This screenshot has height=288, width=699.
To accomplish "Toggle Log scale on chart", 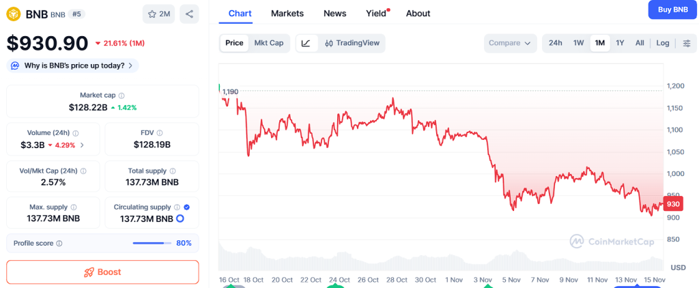I will tap(663, 43).
